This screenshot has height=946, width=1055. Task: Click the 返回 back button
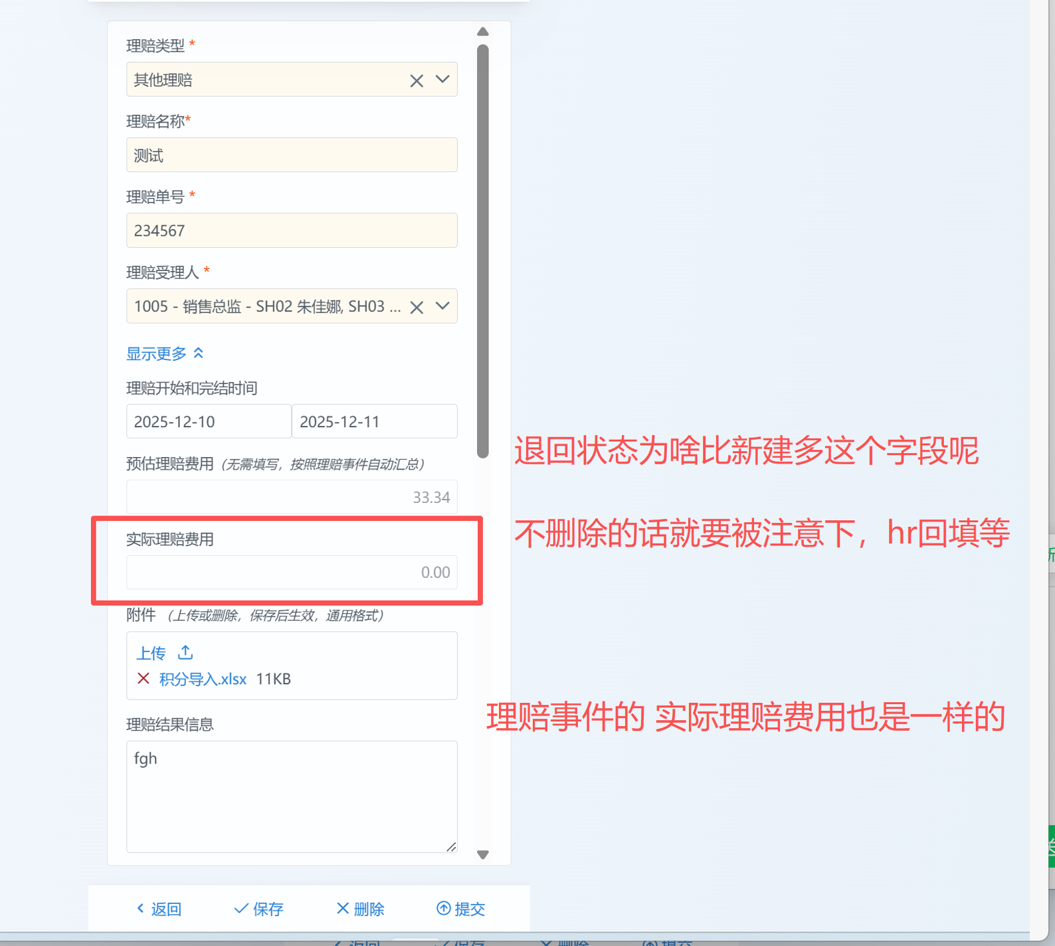[x=159, y=909]
